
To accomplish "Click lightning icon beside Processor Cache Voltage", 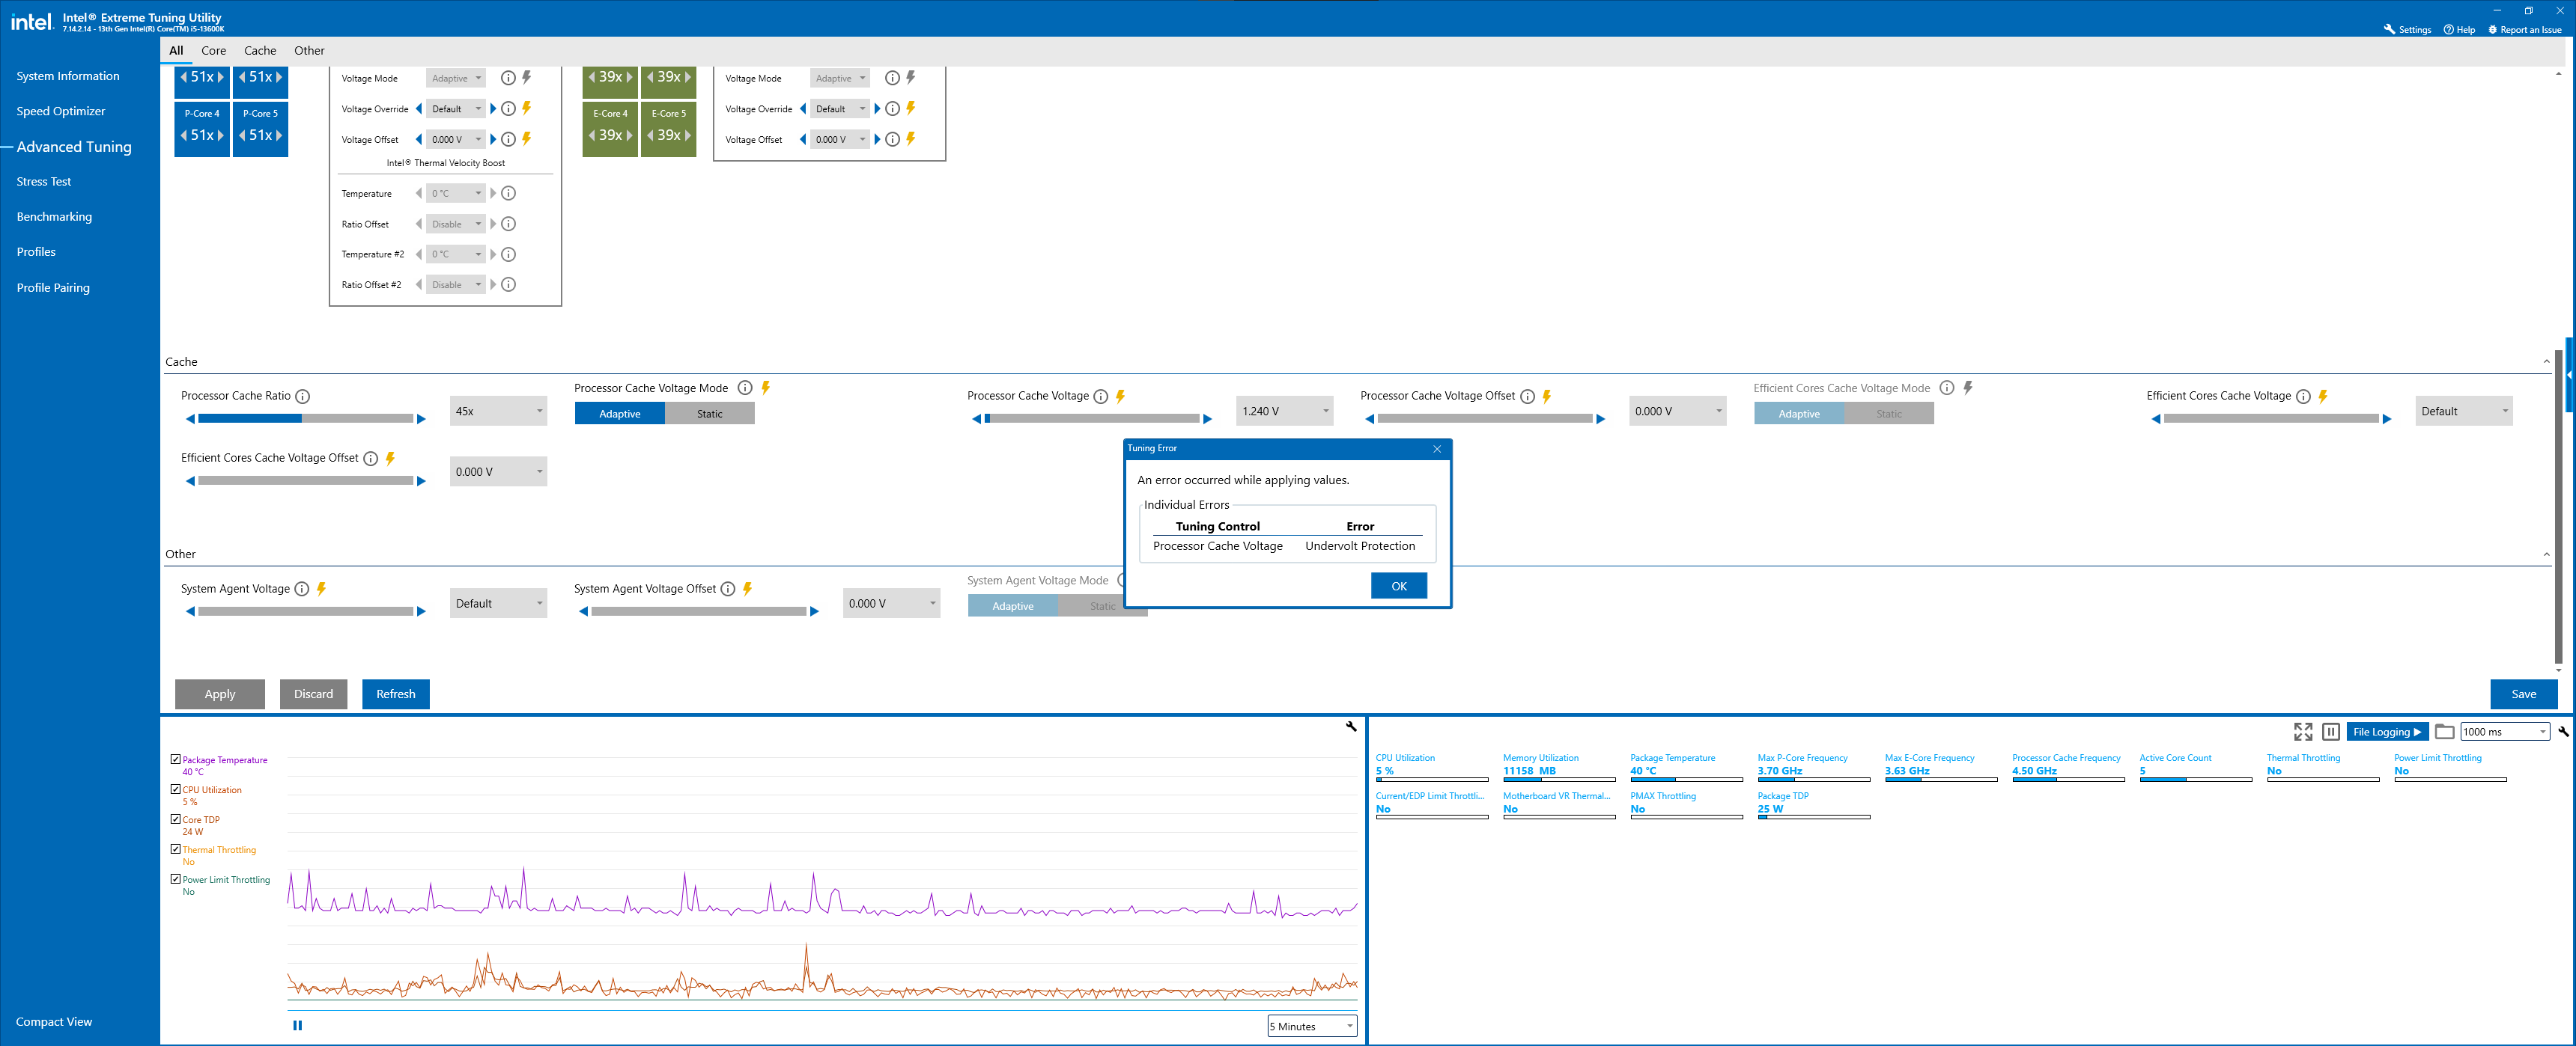I will pos(1120,397).
